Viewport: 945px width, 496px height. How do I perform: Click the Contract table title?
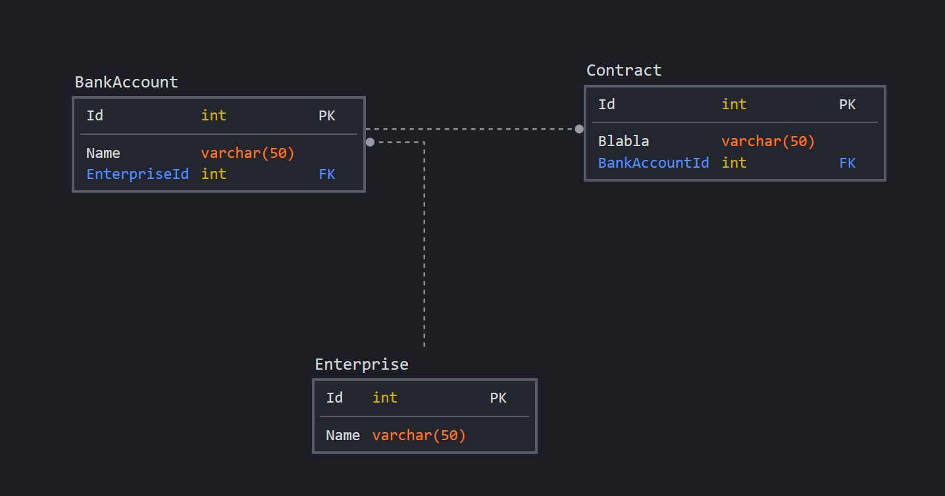tap(624, 70)
